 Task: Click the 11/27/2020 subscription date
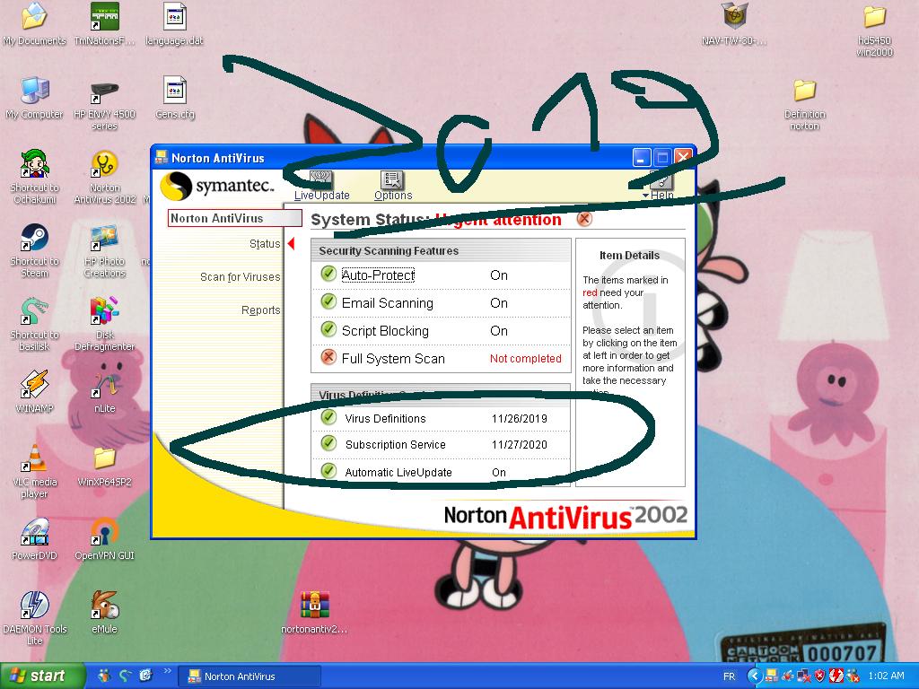520,445
